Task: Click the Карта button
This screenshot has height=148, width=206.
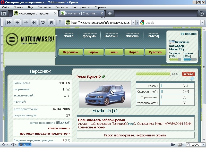Action: click(134, 52)
